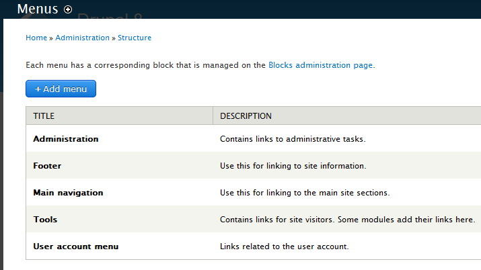Open the Blocks administration page link
The image size is (481, 270).
(320, 65)
